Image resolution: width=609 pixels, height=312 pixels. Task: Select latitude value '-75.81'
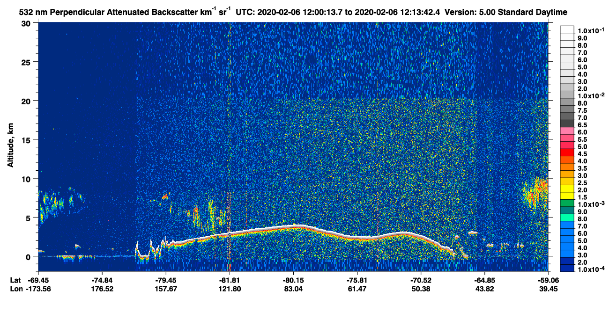[x=357, y=280]
